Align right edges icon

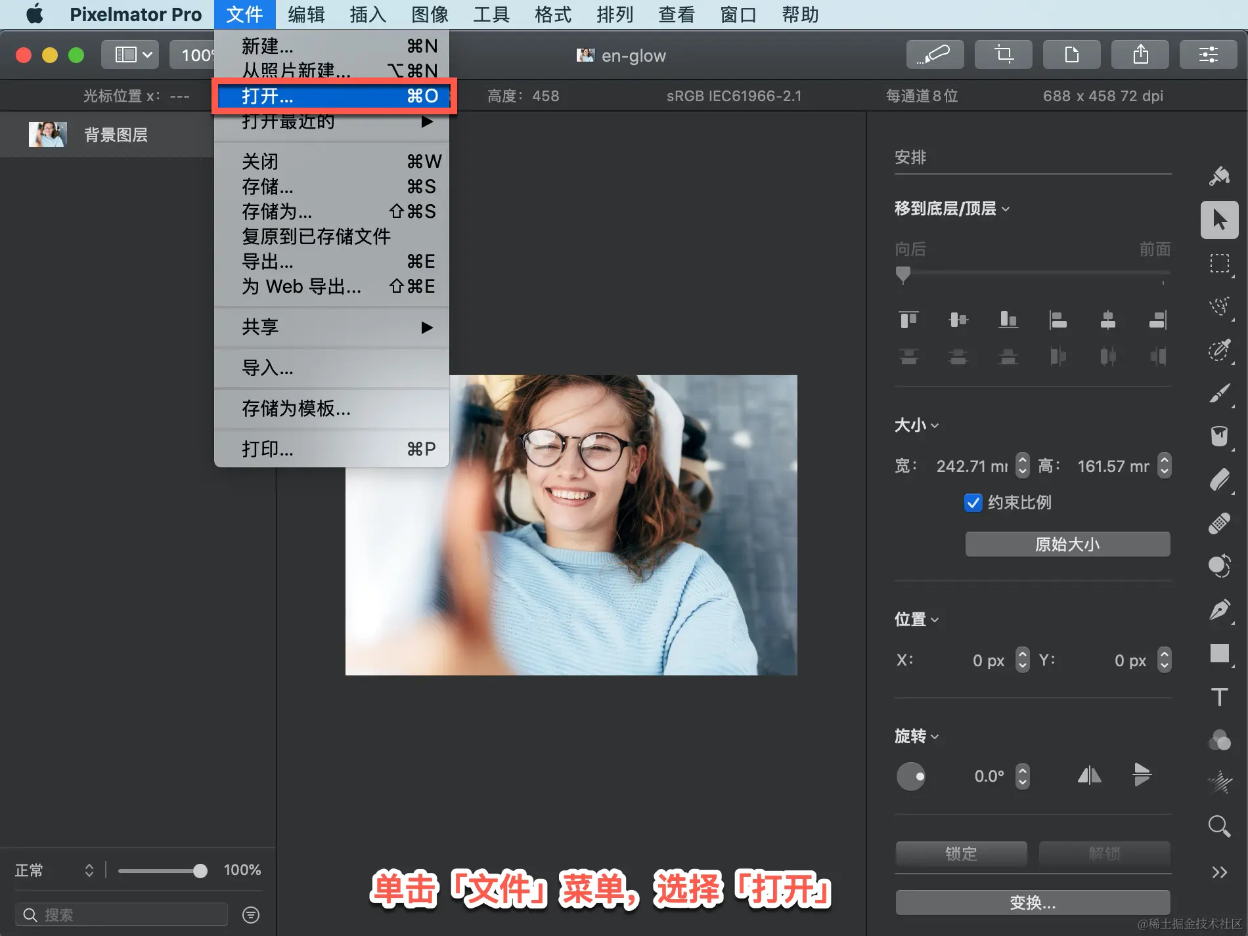pyautogui.click(x=1158, y=320)
